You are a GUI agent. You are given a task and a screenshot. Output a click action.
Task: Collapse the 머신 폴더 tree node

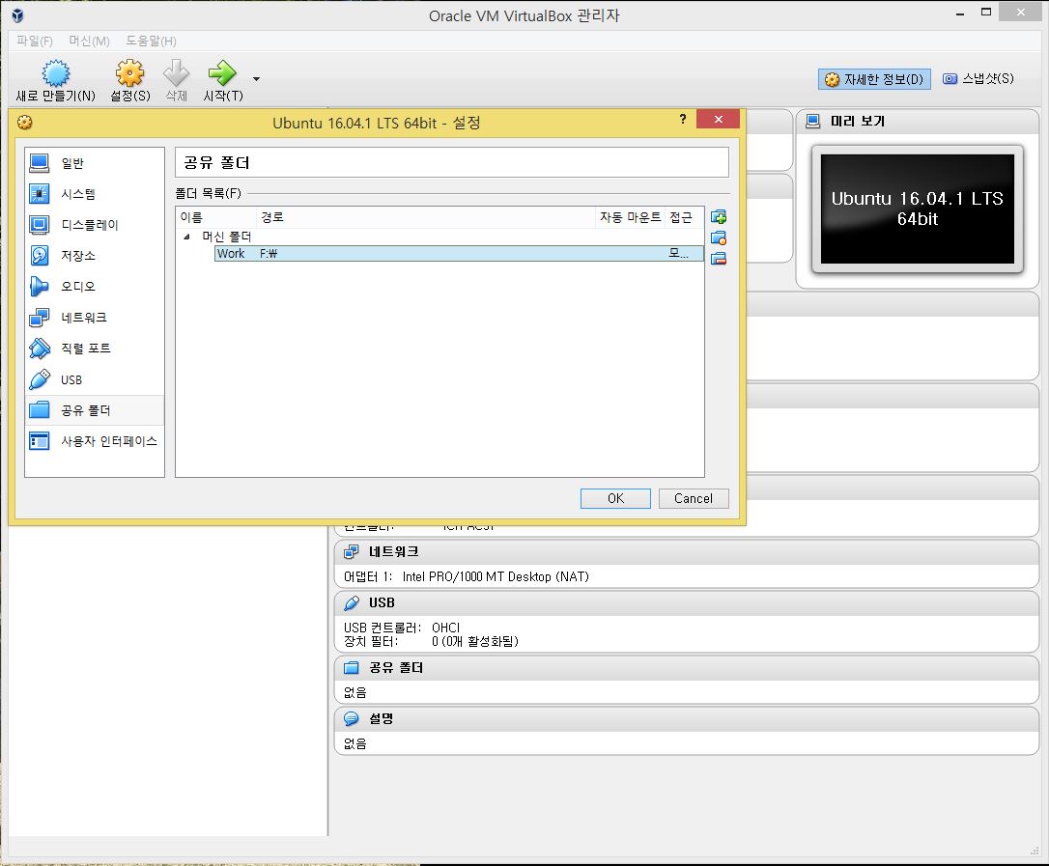click(x=186, y=237)
